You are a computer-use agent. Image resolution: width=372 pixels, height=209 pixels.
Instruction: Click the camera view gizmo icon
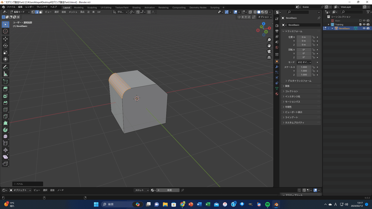[x=269, y=51]
